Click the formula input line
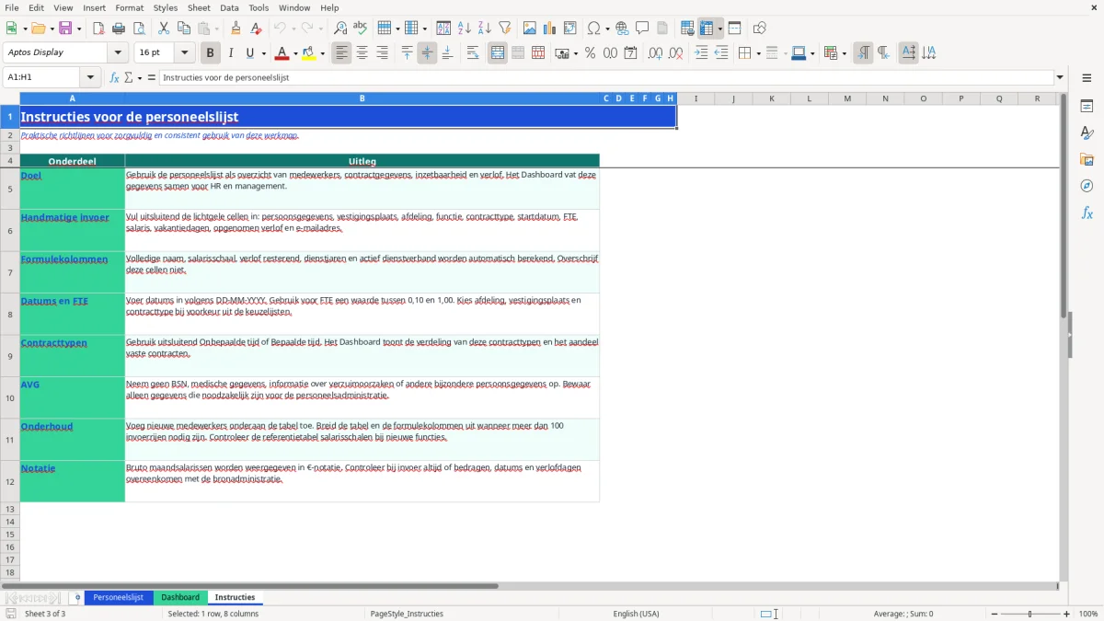The width and height of the screenshot is (1104, 621). tap(606, 77)
